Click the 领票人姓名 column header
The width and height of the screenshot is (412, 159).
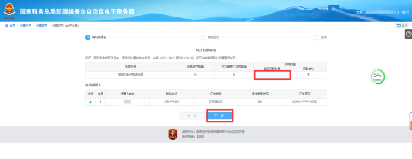tap(127, 94)
